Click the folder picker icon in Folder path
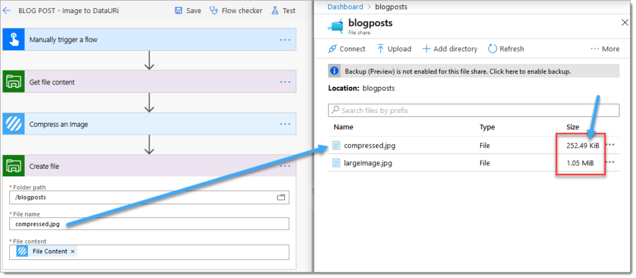The width and height of the screenshot is (636, 278). point(281,197)
